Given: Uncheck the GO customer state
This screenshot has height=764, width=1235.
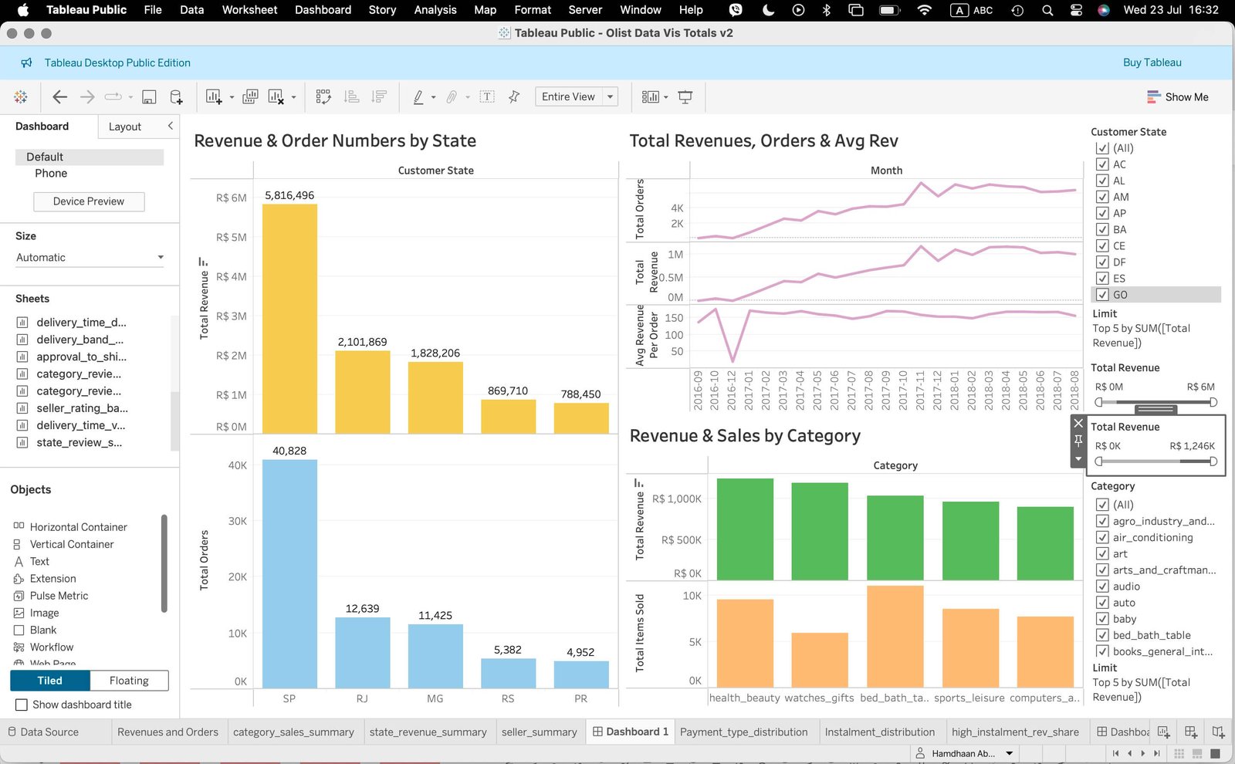Looking at the screenshot, I should click(x=1102, y=295).
